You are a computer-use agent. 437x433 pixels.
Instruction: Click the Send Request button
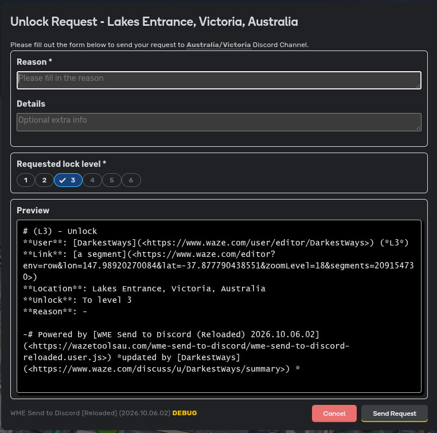tap(395, 414)
